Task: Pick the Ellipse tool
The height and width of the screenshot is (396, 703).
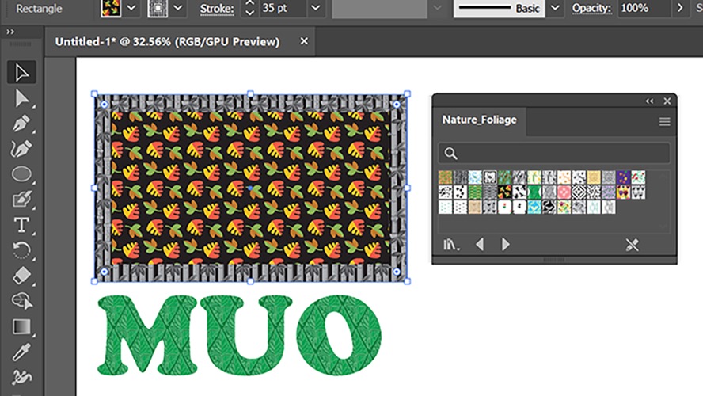Action: click(21, 174)
